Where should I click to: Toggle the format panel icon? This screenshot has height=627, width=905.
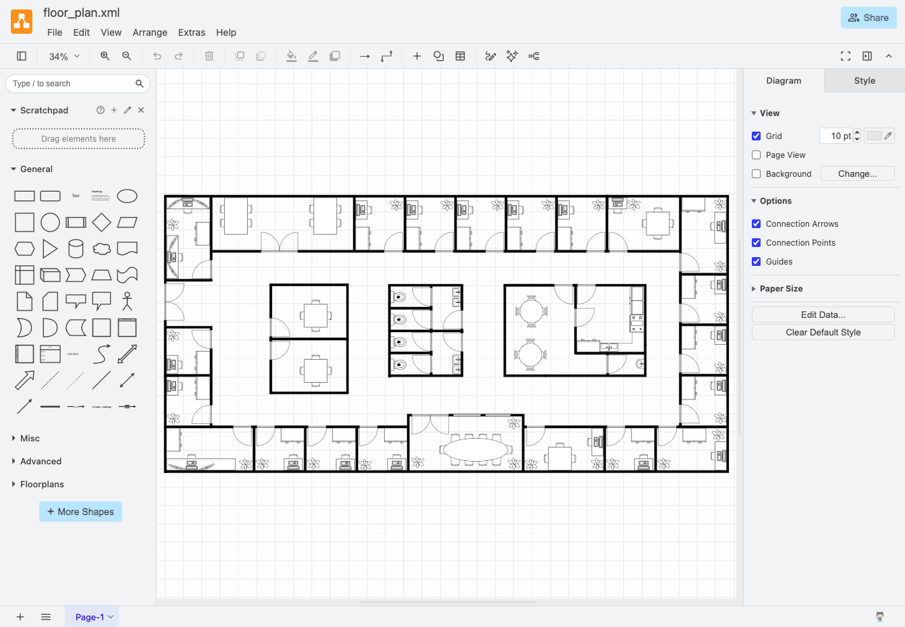(x=867, y=56)
